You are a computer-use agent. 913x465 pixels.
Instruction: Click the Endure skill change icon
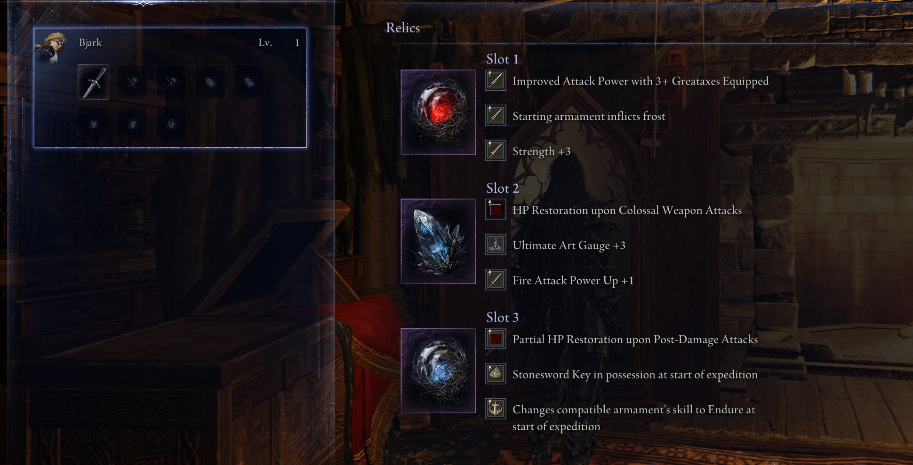pos(496,409)
